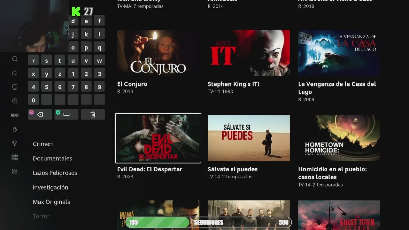
Task: Select letter l on the keyboard
Action: tap(99, 34)
